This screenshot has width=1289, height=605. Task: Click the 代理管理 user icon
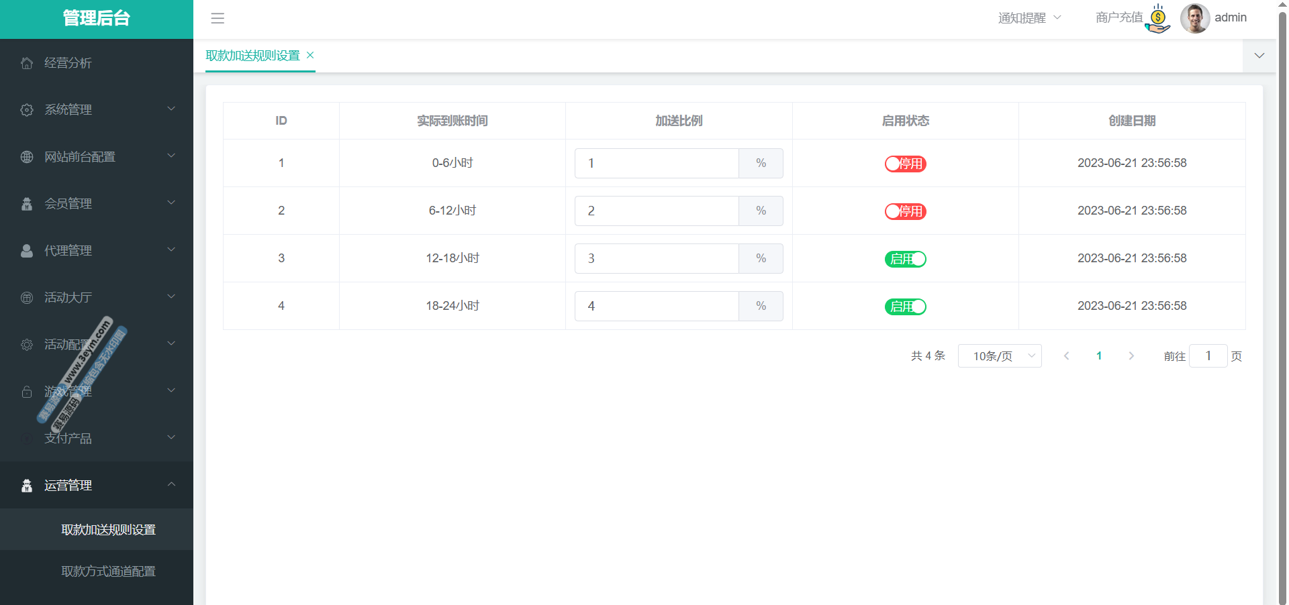(x=27, y=251)
